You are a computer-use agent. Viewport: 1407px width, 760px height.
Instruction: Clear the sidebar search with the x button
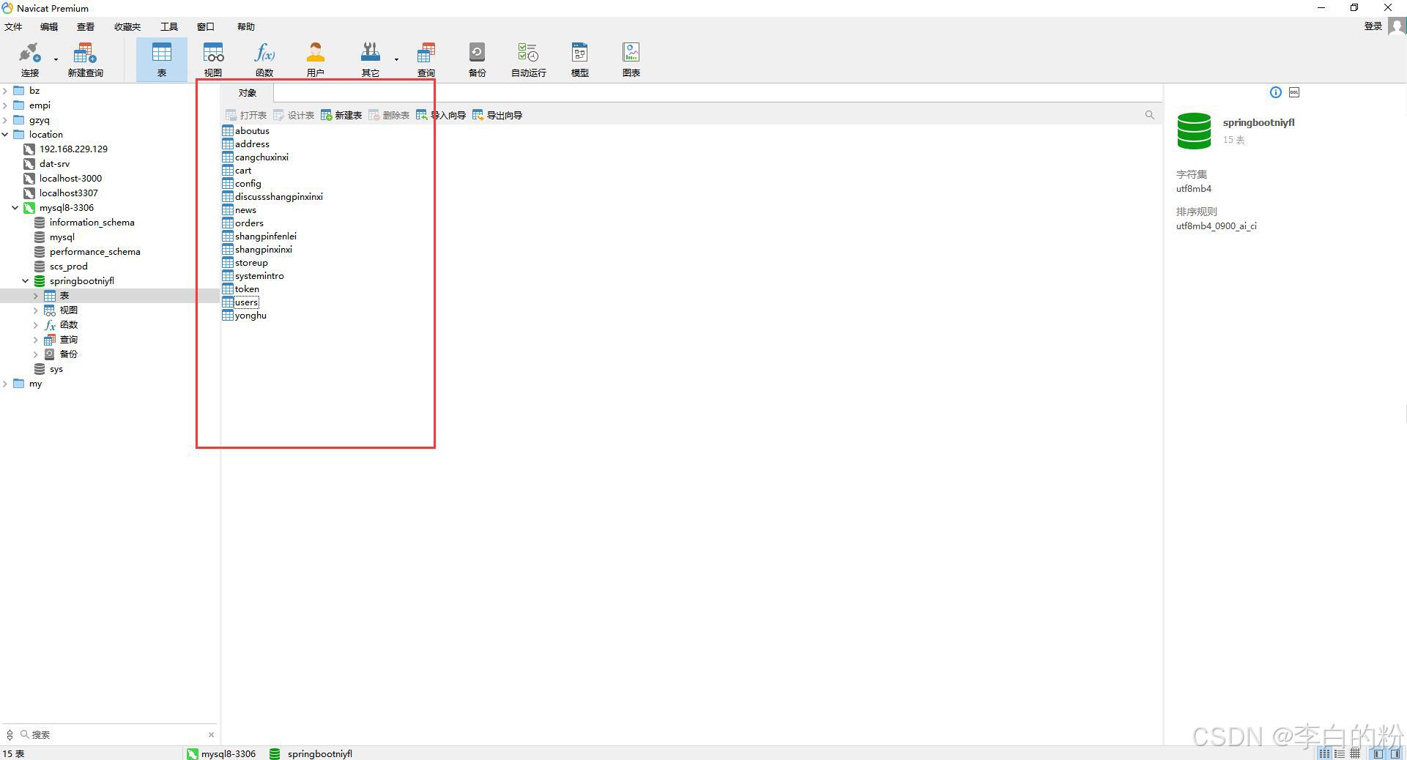click(212, 734)
